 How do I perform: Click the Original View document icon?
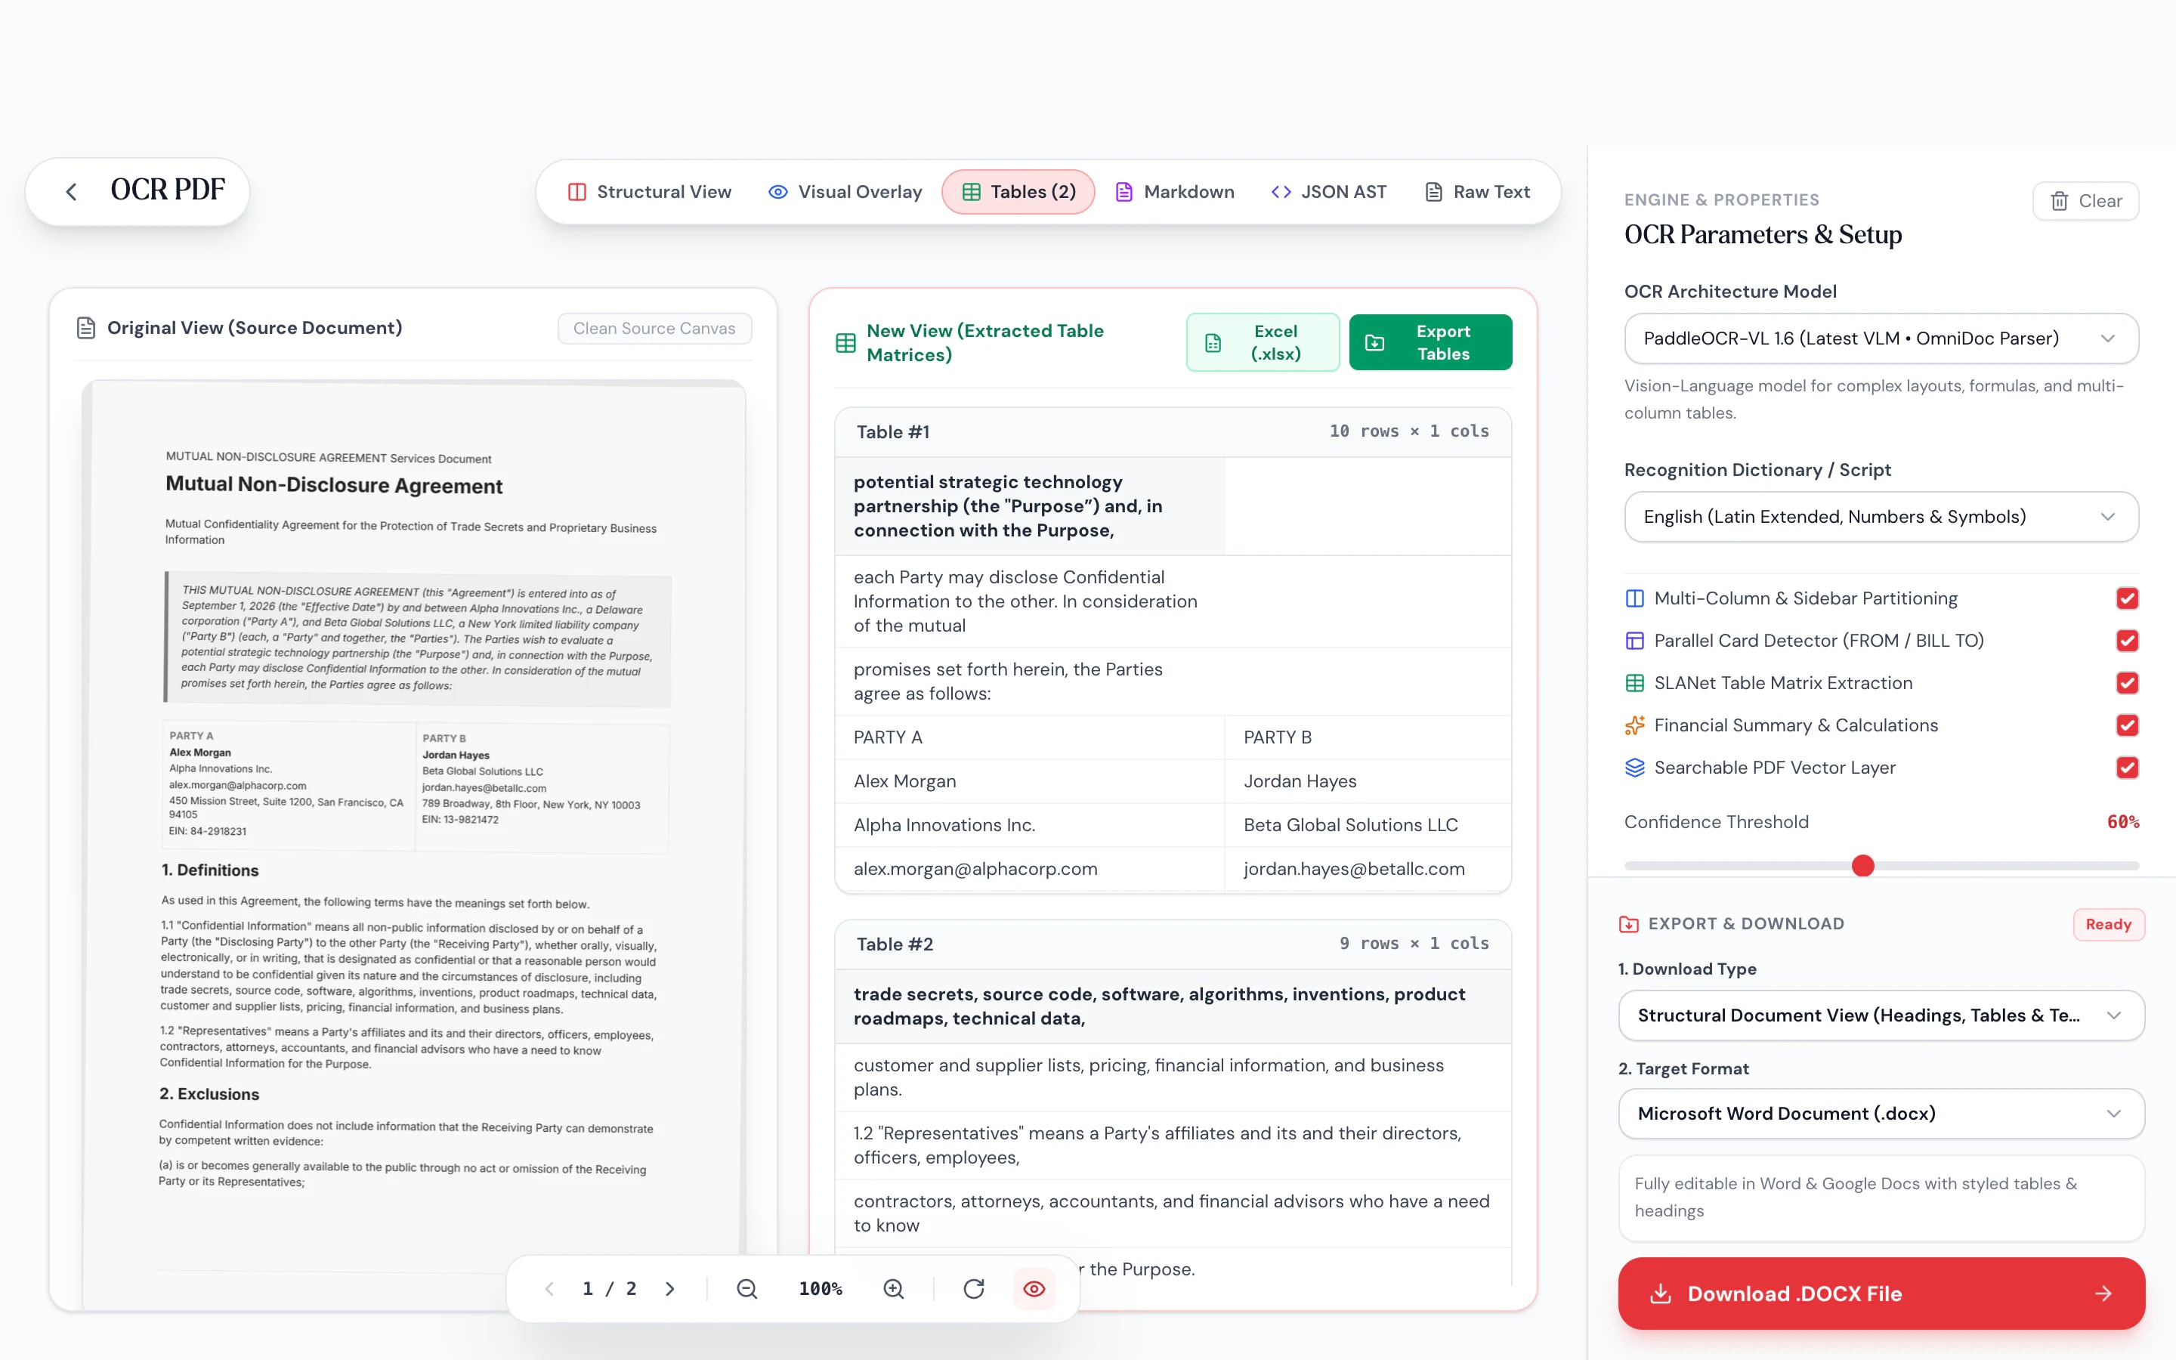point(85,329)
